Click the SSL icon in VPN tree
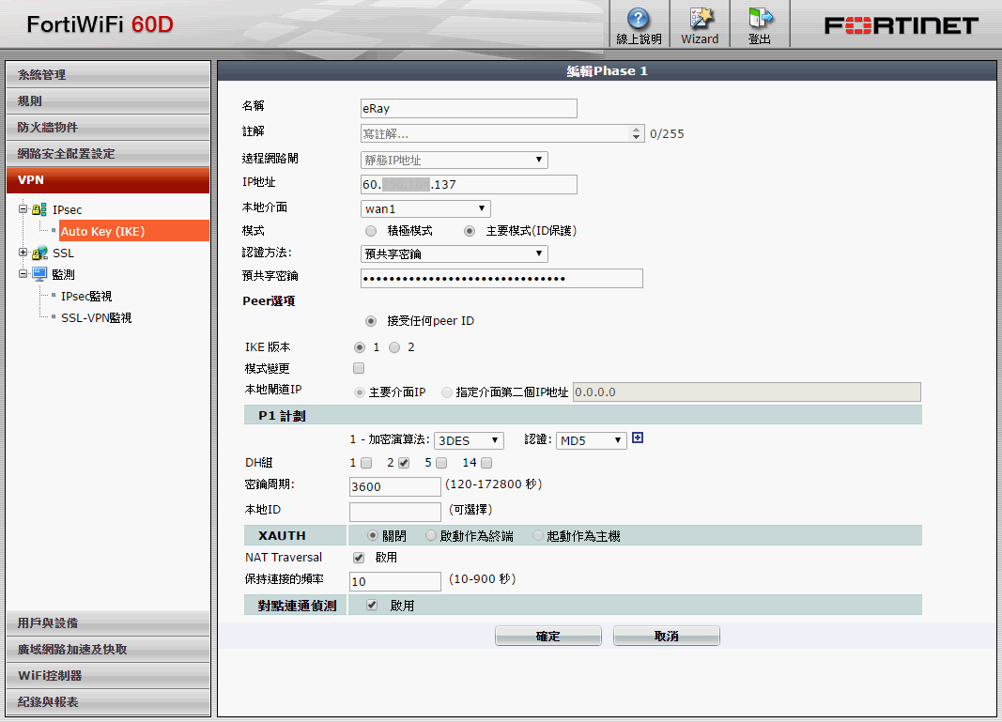The image size is (1002, 722). coord(39,253)
